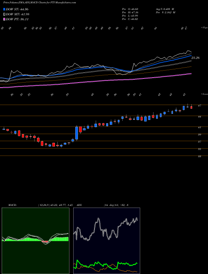Screen dimensions: 208x274
Task: Click the 'MACD:' panel heading
Action: point(12,205)
